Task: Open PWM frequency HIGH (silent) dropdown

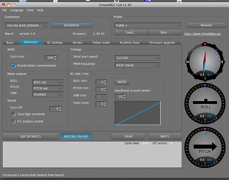Action: tap(137, 65)
